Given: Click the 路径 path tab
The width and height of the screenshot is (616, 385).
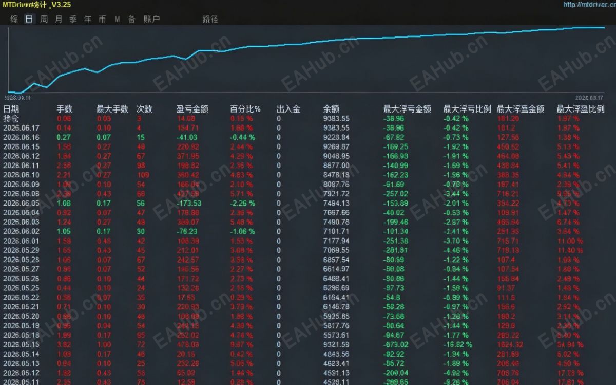Looking at the screenshot, I should tap(210, 19).
